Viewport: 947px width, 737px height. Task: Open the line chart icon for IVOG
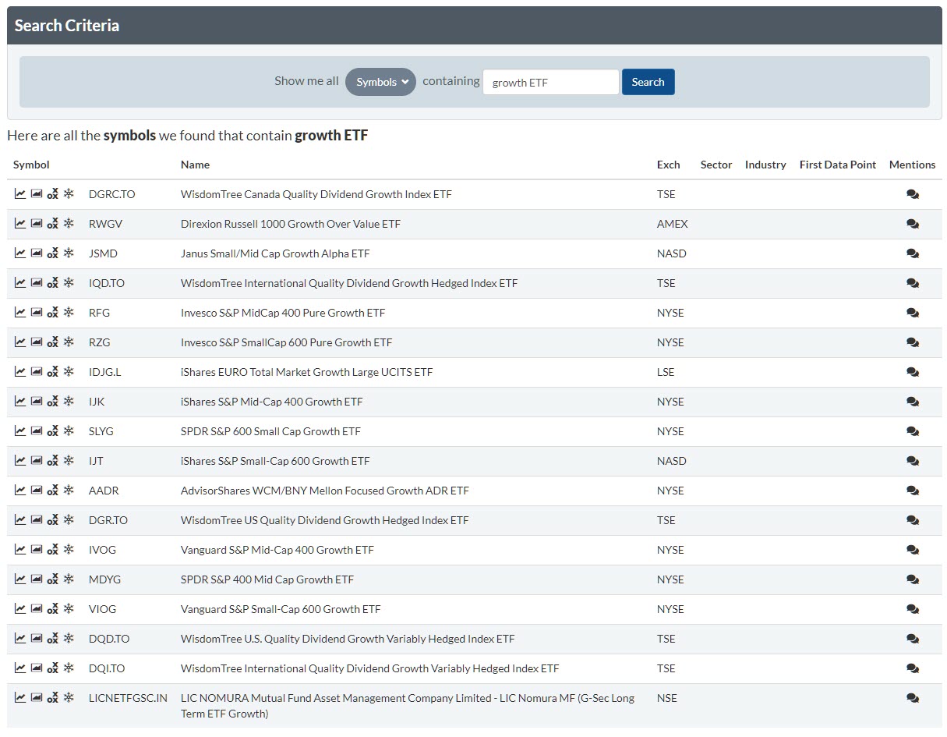(x=20, y=549)
